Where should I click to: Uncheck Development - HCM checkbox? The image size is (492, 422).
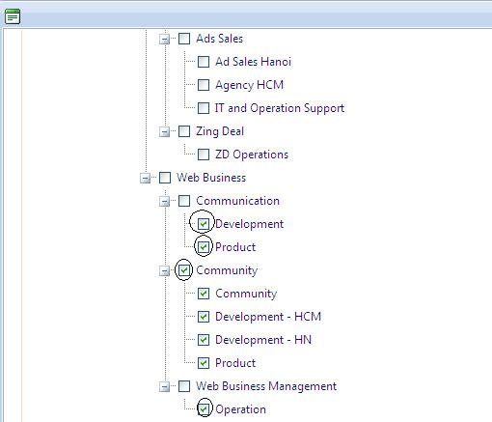204,317
